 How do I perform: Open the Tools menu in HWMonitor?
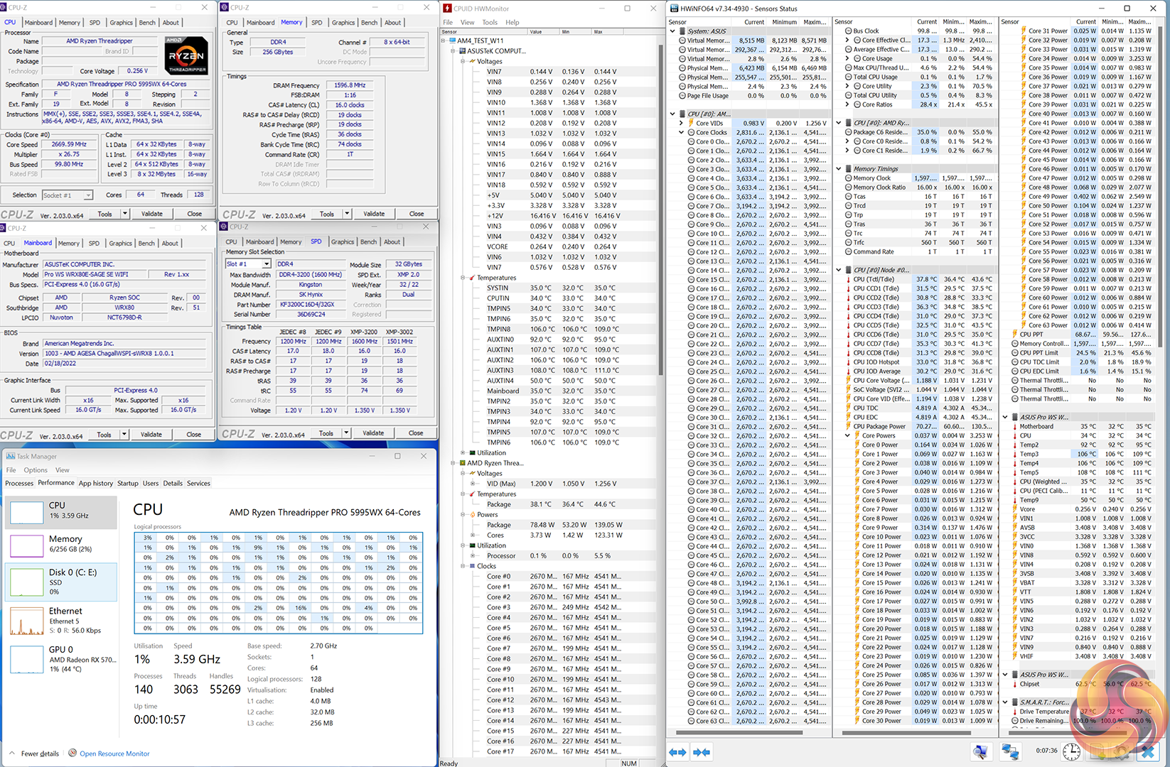click(490, 22)
